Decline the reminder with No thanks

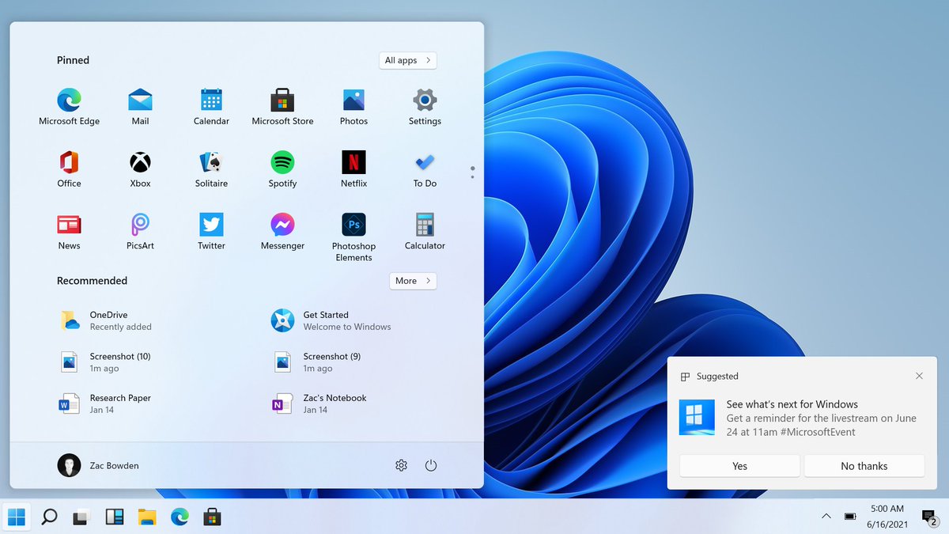(x=864, y=466)
